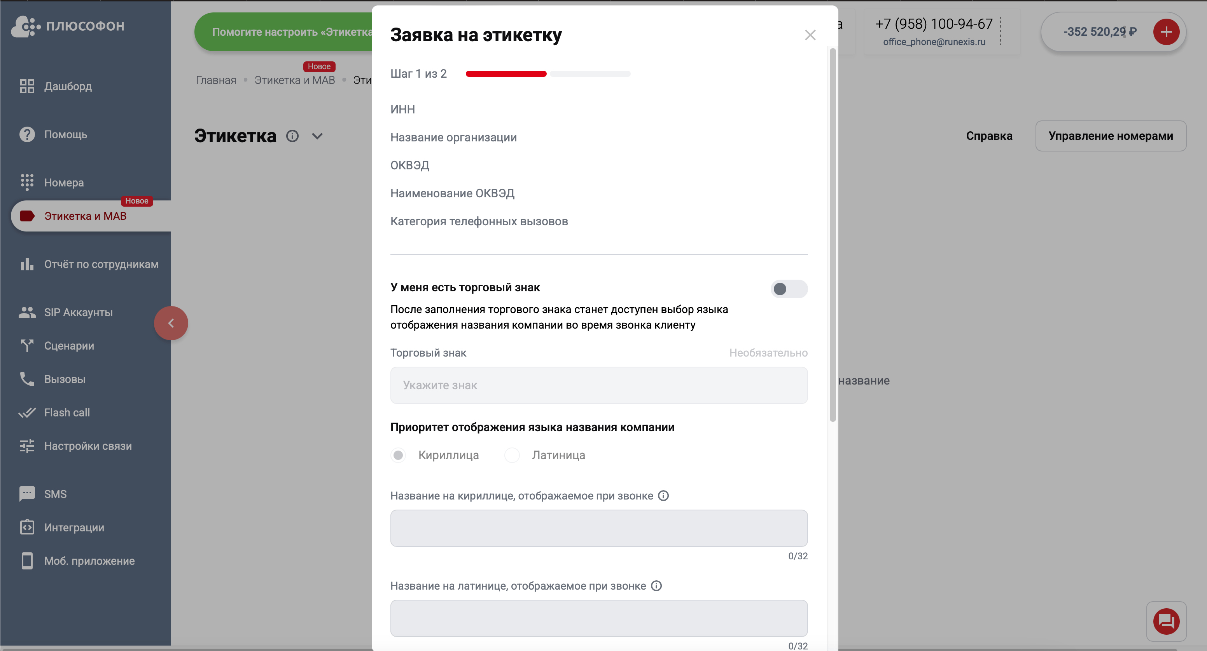Click info icon beside Название на латинице

pos(656,586)
